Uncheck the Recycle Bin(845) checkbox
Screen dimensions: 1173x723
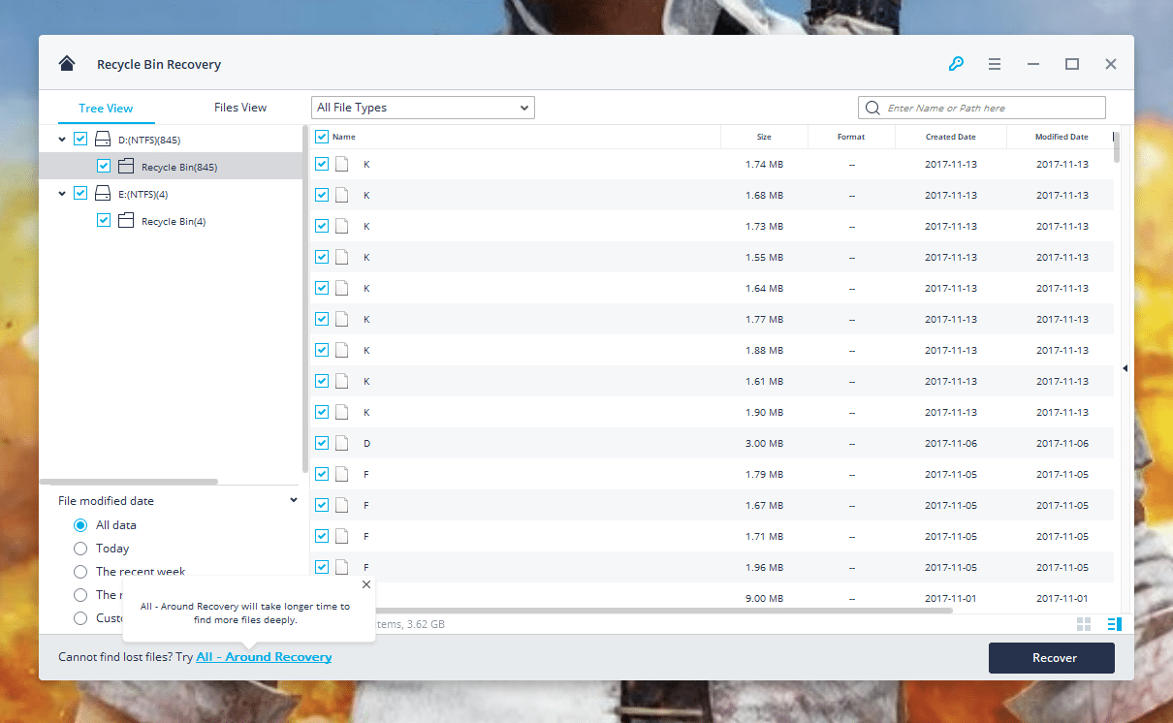[x=104, y=167]
